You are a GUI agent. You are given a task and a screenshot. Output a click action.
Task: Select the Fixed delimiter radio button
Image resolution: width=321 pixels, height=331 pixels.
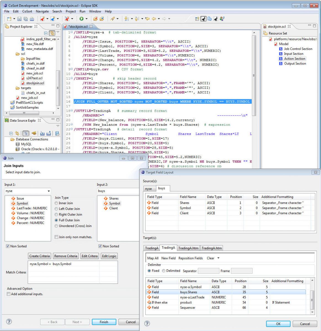149,271
